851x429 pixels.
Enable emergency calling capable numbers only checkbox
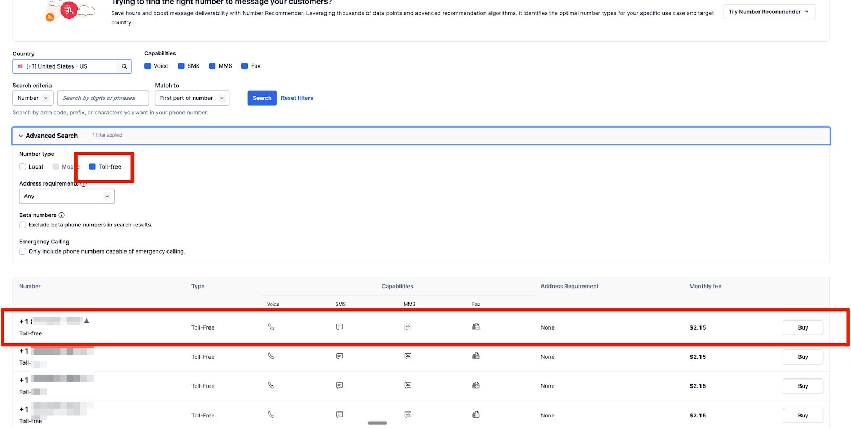[22, 251]
